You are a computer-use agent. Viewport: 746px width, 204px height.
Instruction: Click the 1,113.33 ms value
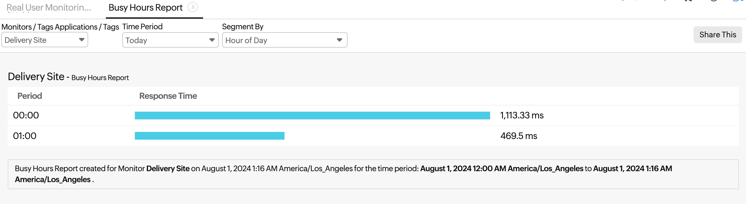point(522,115)
